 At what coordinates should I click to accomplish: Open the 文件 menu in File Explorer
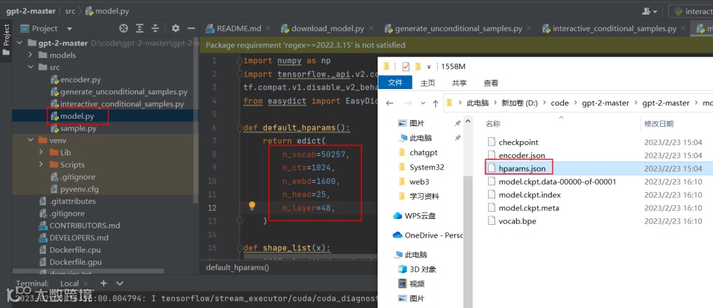[395, 82]
